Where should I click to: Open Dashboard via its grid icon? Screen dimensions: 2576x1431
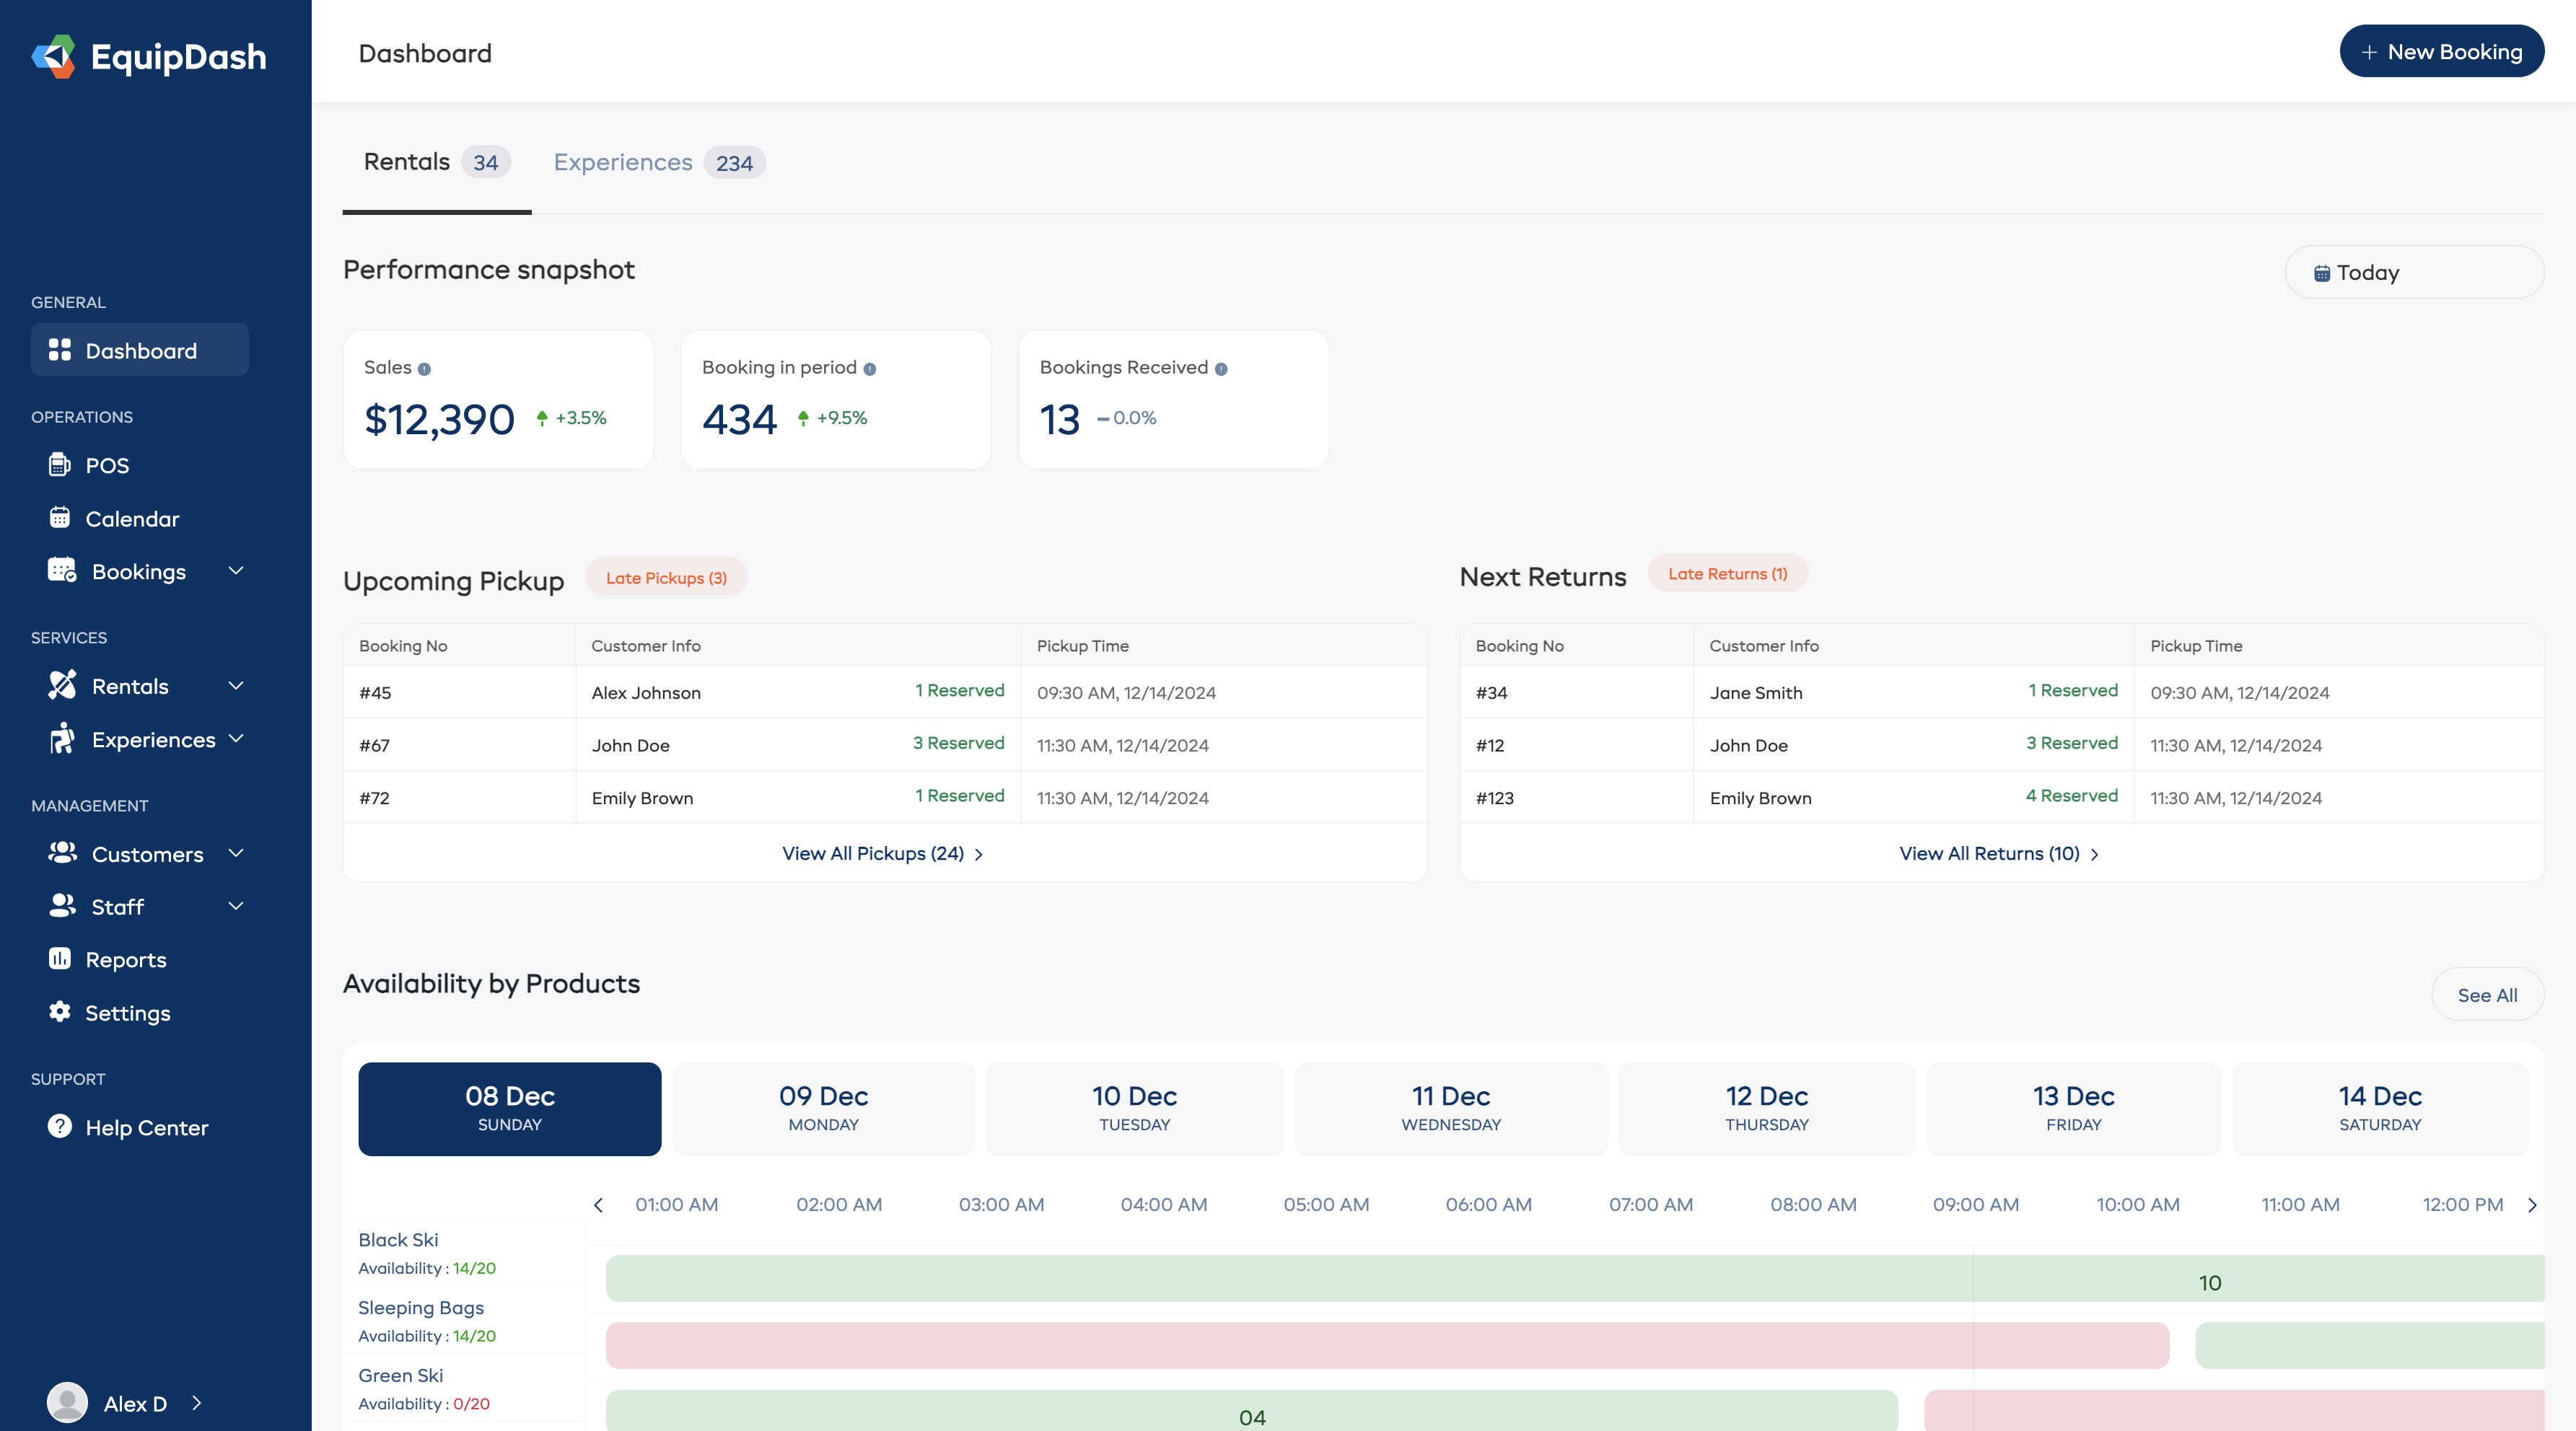(60, 350)
